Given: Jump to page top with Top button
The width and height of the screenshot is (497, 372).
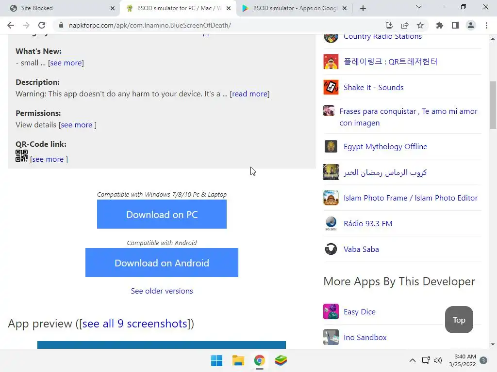Looking at the screenshot, I should 459,320.
